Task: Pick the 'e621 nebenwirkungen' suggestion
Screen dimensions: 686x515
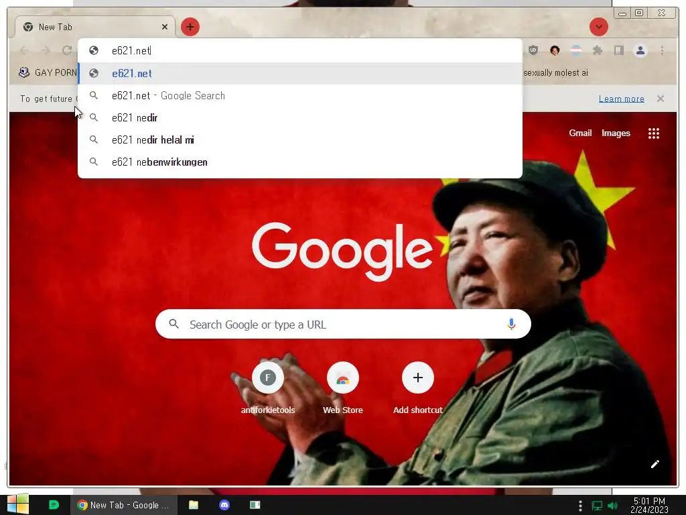Action: [299, 162]
